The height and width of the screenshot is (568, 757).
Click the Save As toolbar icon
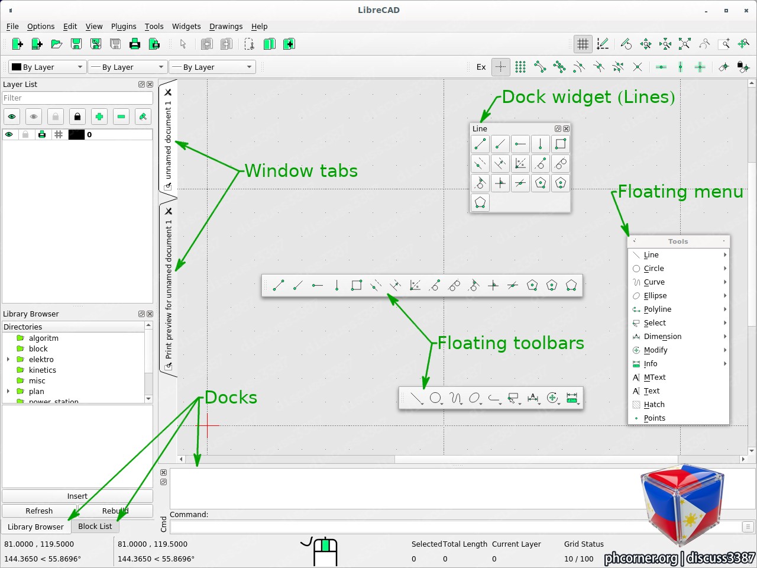pyautogui.click(x=95, y=44)
